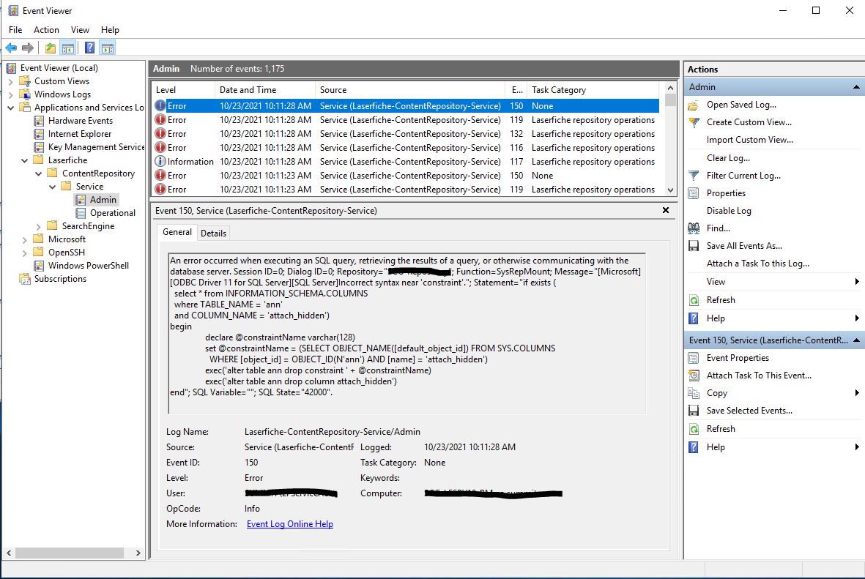Expand the Windows Logs tree node
Image resolution: width=865 pixels, height=579 pixels.
click(11, 94)
